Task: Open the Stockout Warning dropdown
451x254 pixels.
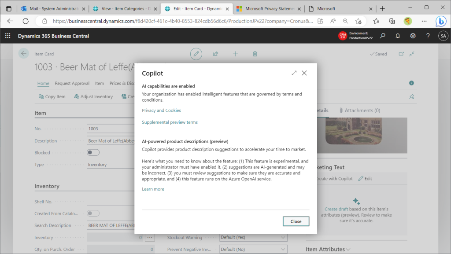Action: (x=253, y=237)
